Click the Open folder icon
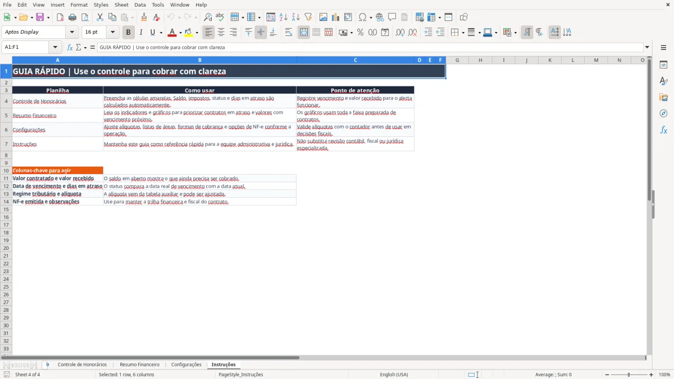The height and width of the screenshot is (379, 674). [x=23, y=17]
